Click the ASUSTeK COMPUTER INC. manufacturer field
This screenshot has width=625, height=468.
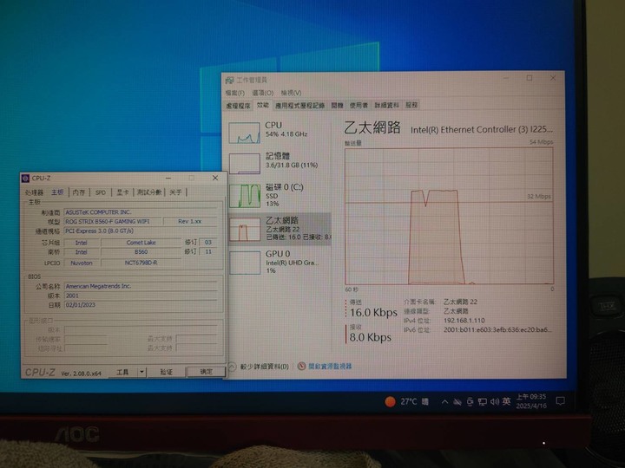click(141, 212)
